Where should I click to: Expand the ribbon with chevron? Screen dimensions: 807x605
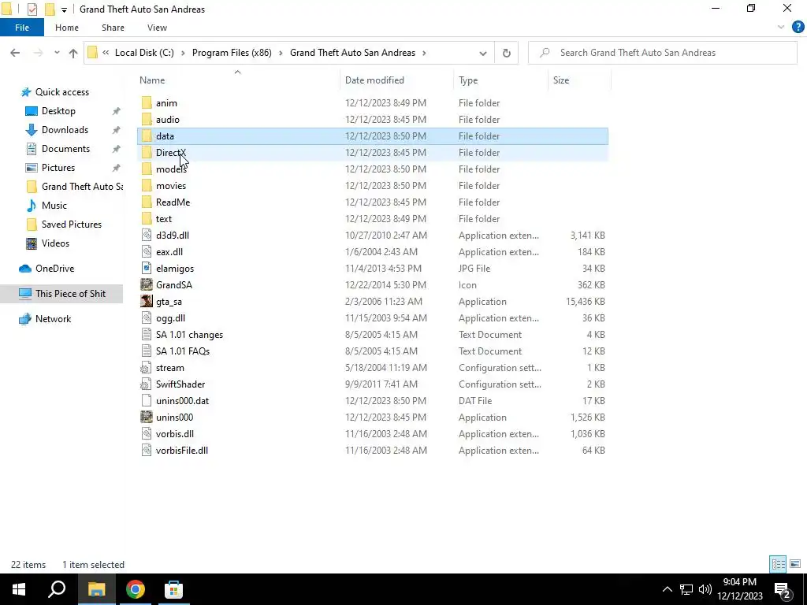coord(781,28)
